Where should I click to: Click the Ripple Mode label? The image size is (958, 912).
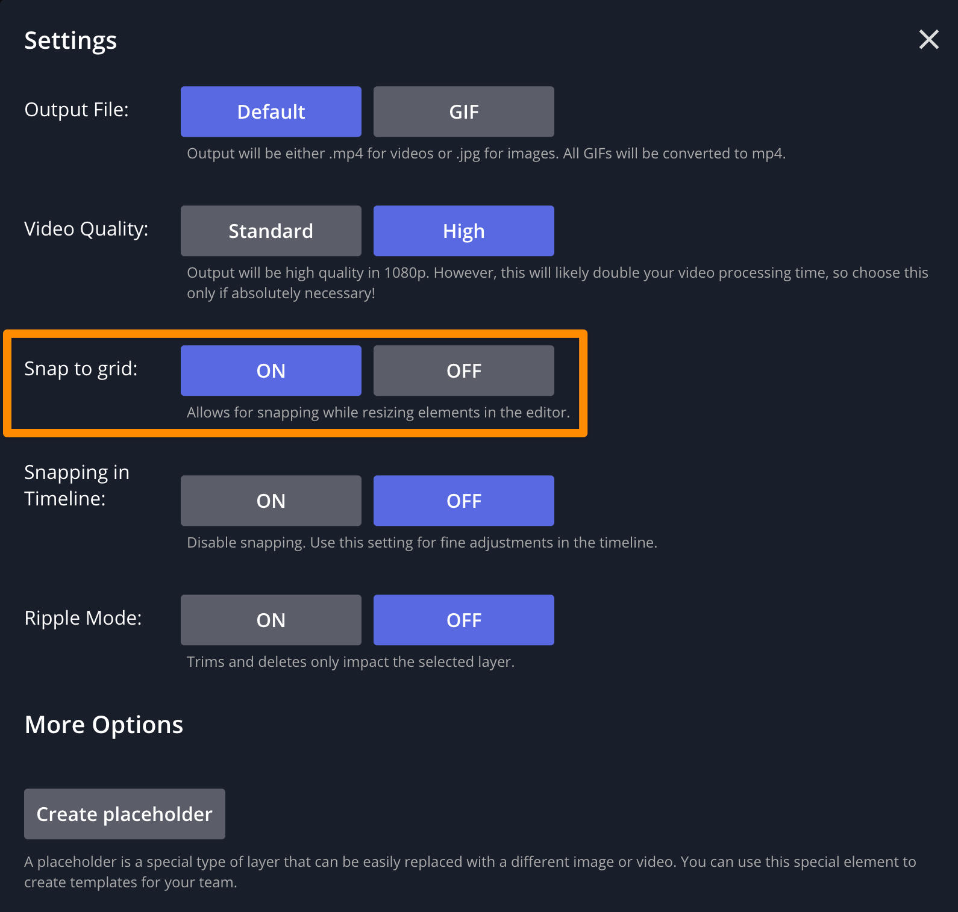[83, 618]
